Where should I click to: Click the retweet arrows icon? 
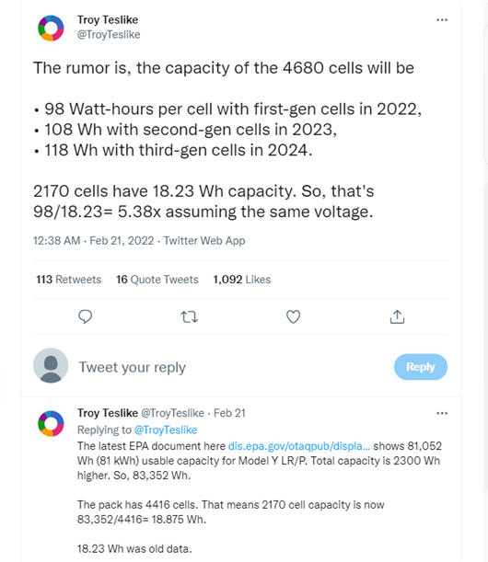tap(189, 316)
